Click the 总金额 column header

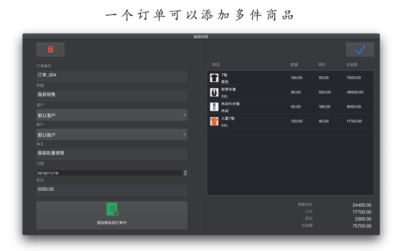pos(352,65)
